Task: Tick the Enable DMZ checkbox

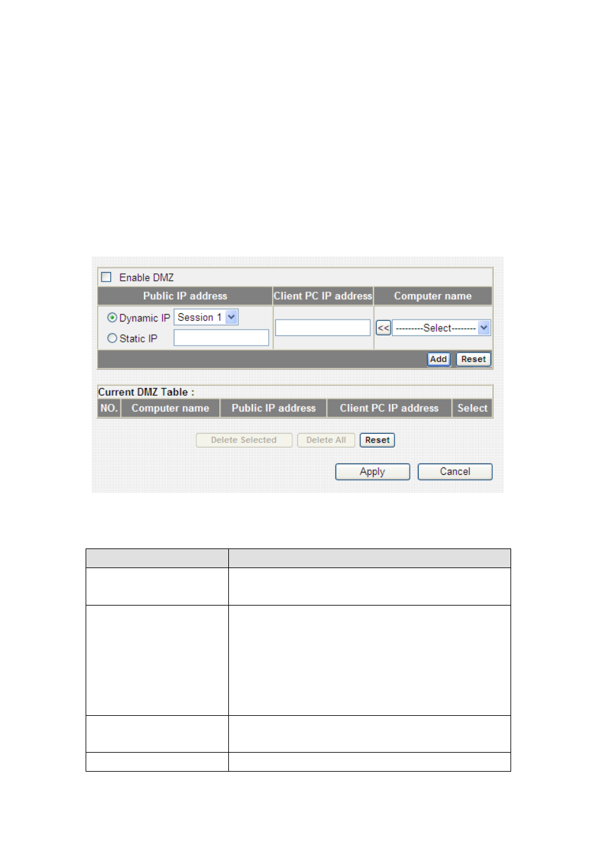Action: (x=106, y=277)
